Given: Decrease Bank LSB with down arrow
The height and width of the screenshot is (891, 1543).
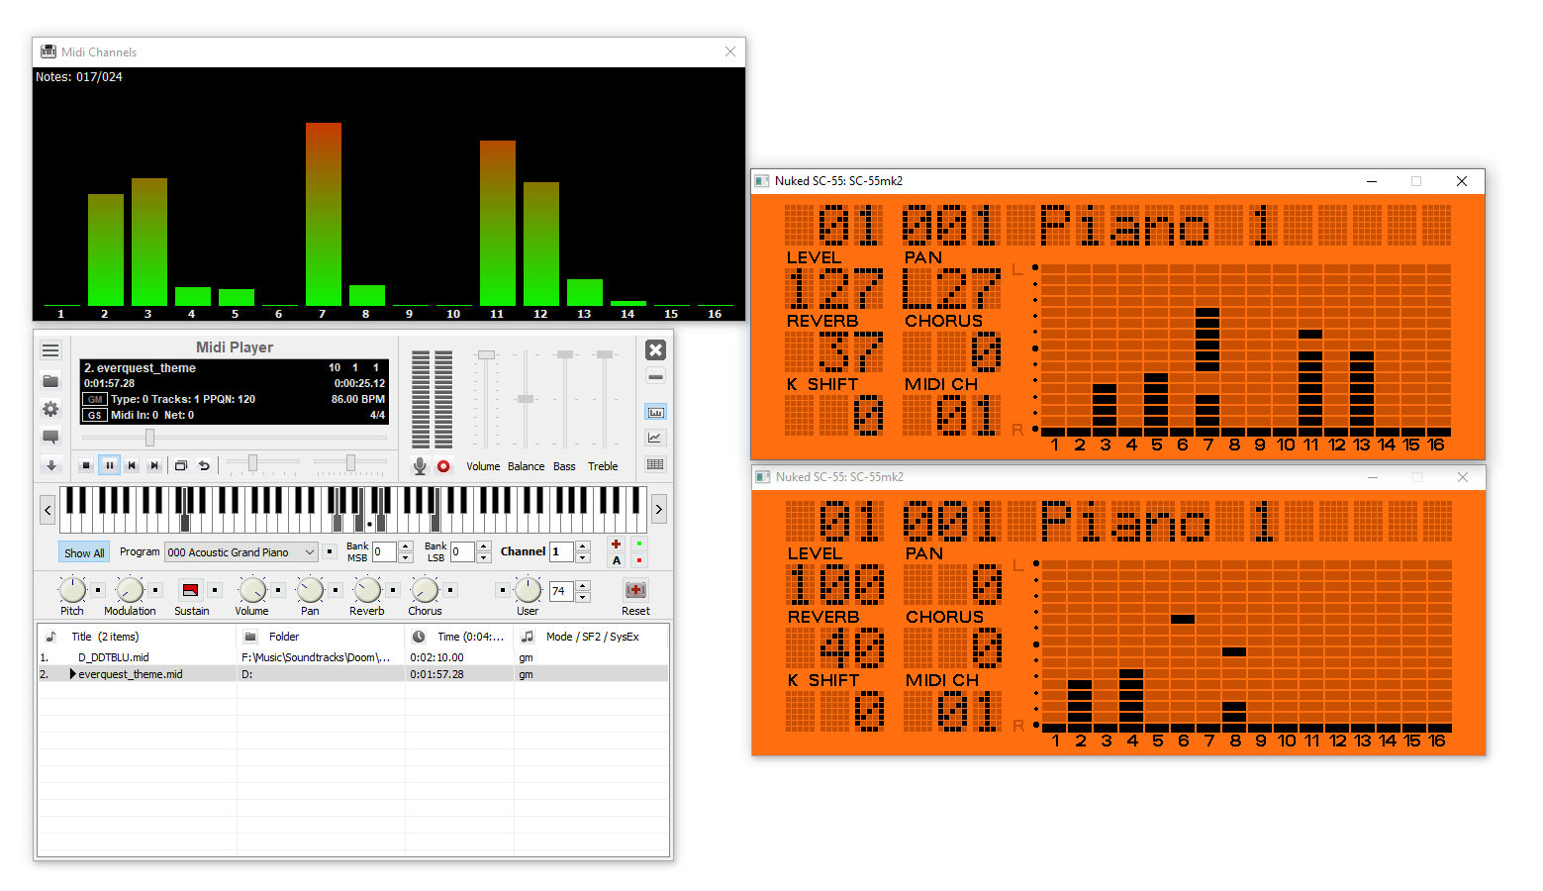Looking at the screenshot, I should [484, 557].
